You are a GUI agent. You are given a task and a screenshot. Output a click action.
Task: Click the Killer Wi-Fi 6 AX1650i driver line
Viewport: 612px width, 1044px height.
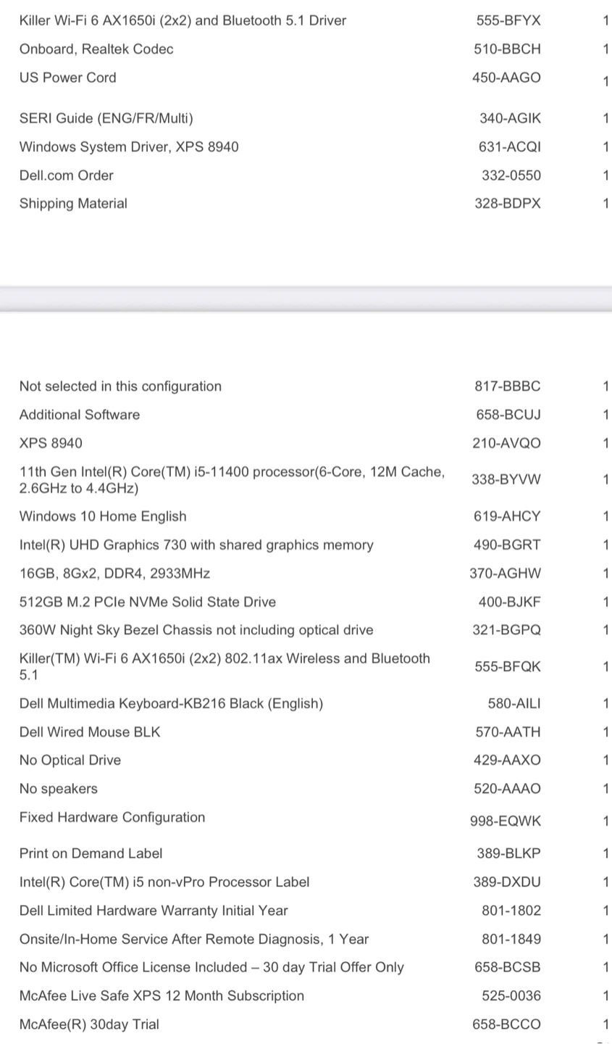click(183, 20)
